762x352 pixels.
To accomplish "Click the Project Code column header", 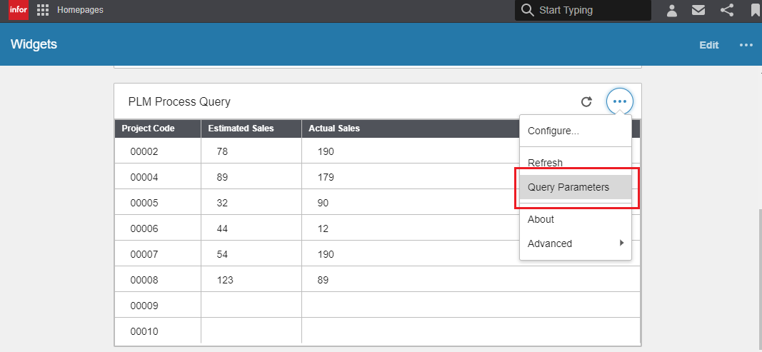I will coord(148,129).
